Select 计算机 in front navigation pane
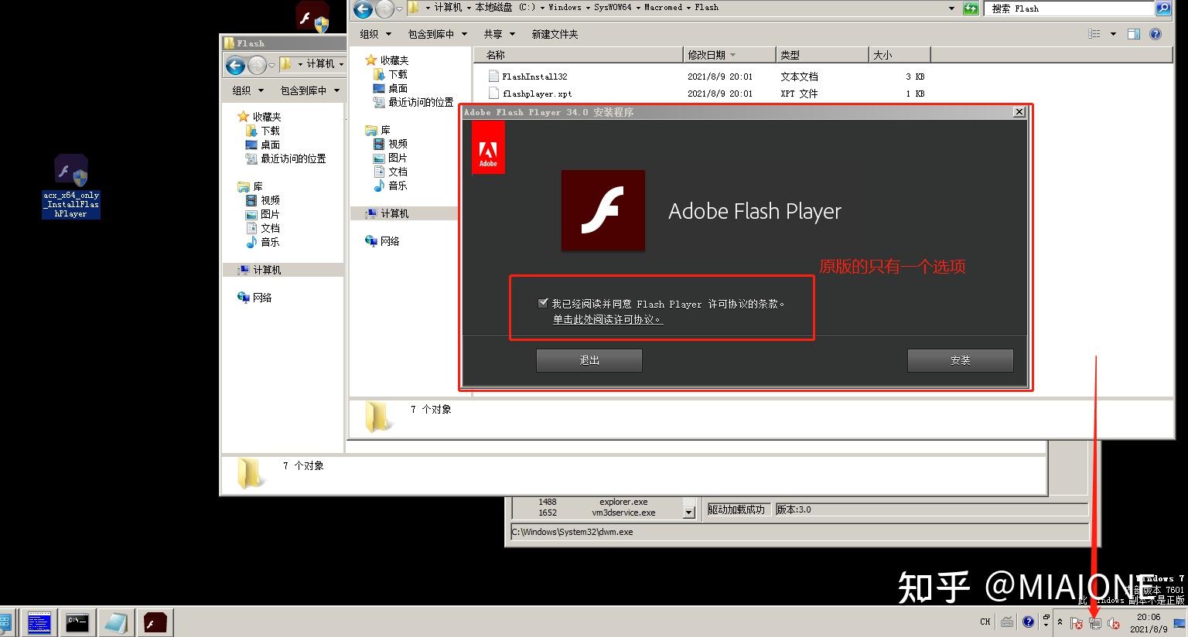The width and height of the screenshot is (1188, 637). (394, 213)
